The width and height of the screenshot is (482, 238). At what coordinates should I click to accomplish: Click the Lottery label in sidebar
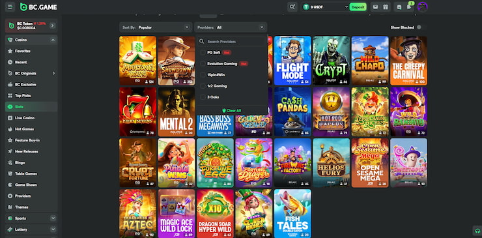click(x=21, y=230)
